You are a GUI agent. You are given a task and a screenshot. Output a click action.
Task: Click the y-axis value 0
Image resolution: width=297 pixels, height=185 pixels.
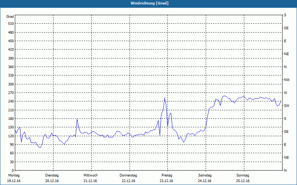[x=13, y=170]
